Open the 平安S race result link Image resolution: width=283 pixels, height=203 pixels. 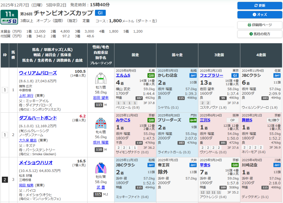[x=205, y=165]
